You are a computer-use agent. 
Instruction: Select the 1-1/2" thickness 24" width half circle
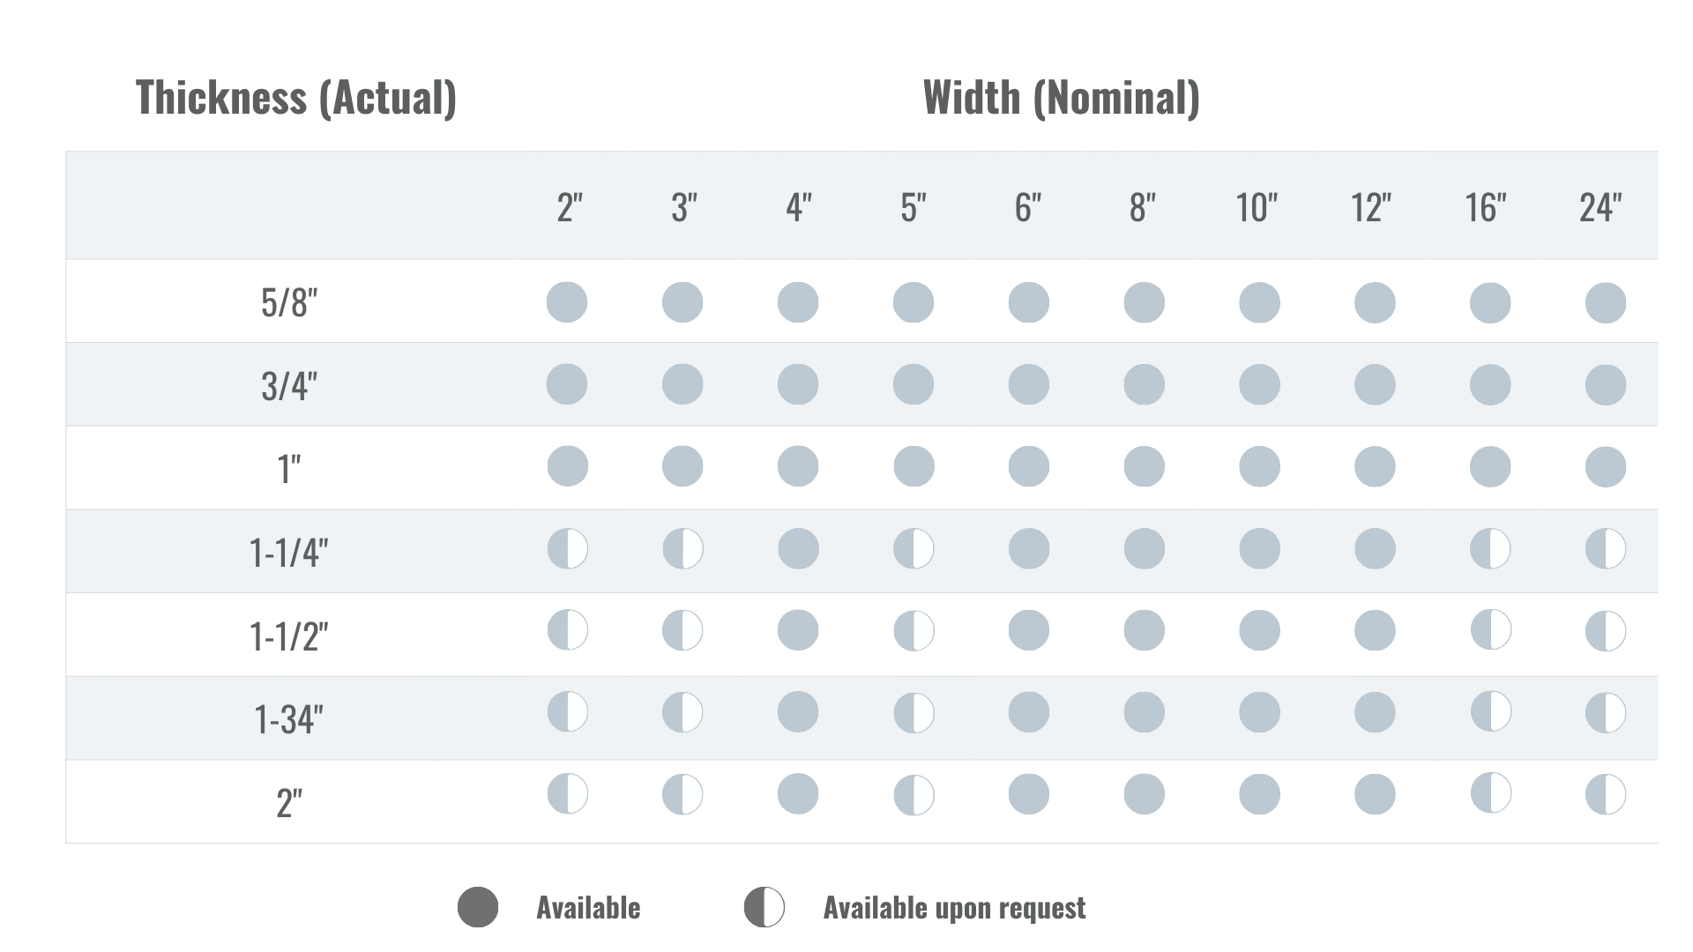pyautogui.click(x=1605, y=631)
